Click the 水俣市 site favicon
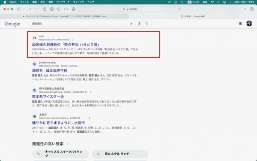Image resolution: width=257 pixels, height=161 pixels. 35,116
